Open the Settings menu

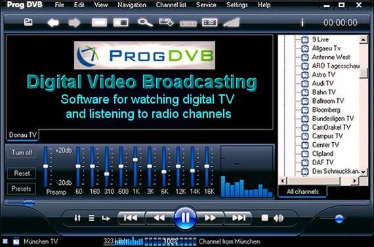tap(237, 5)
